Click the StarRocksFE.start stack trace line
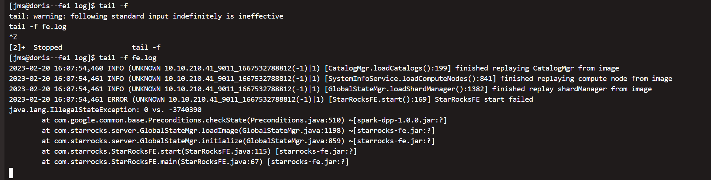711x180 pixels. pyautogui.click(x=199, y=151)
